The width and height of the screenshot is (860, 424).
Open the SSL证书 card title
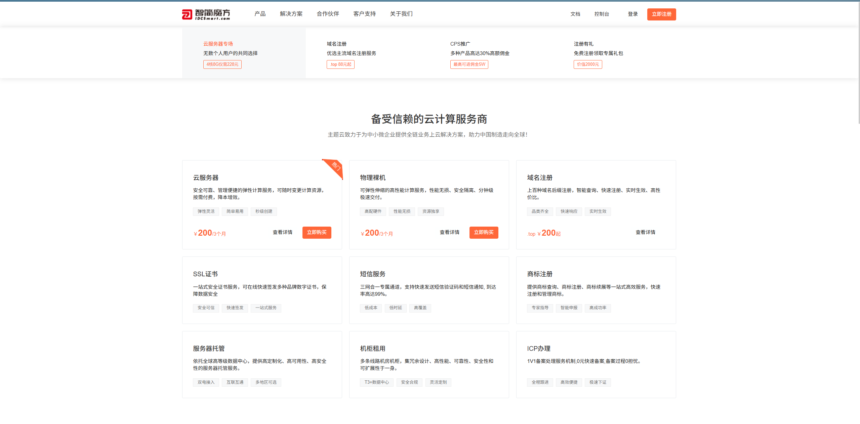coord(205,274)
